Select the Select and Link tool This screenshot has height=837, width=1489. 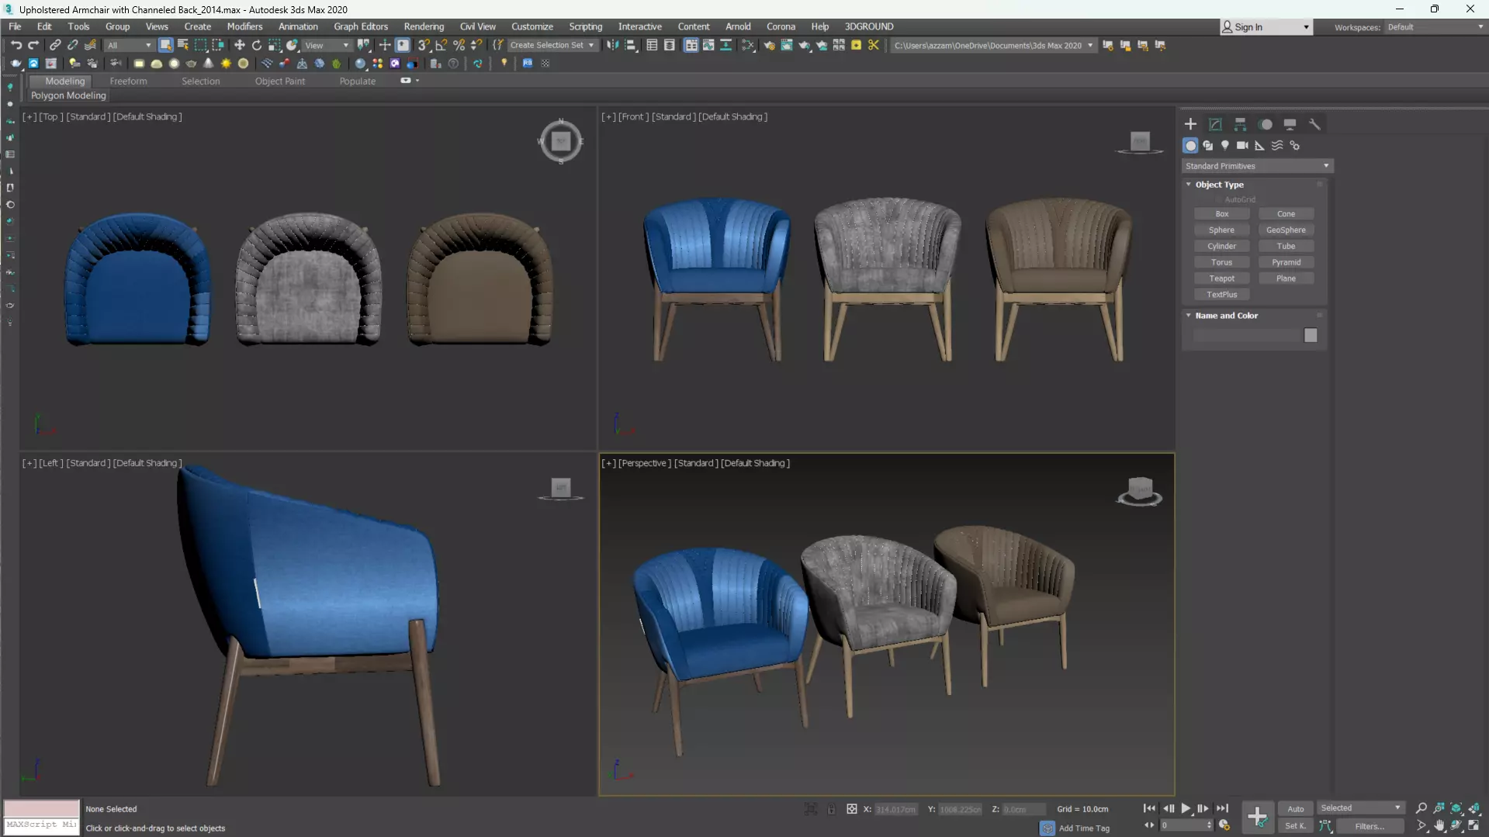tap(55, 45)
